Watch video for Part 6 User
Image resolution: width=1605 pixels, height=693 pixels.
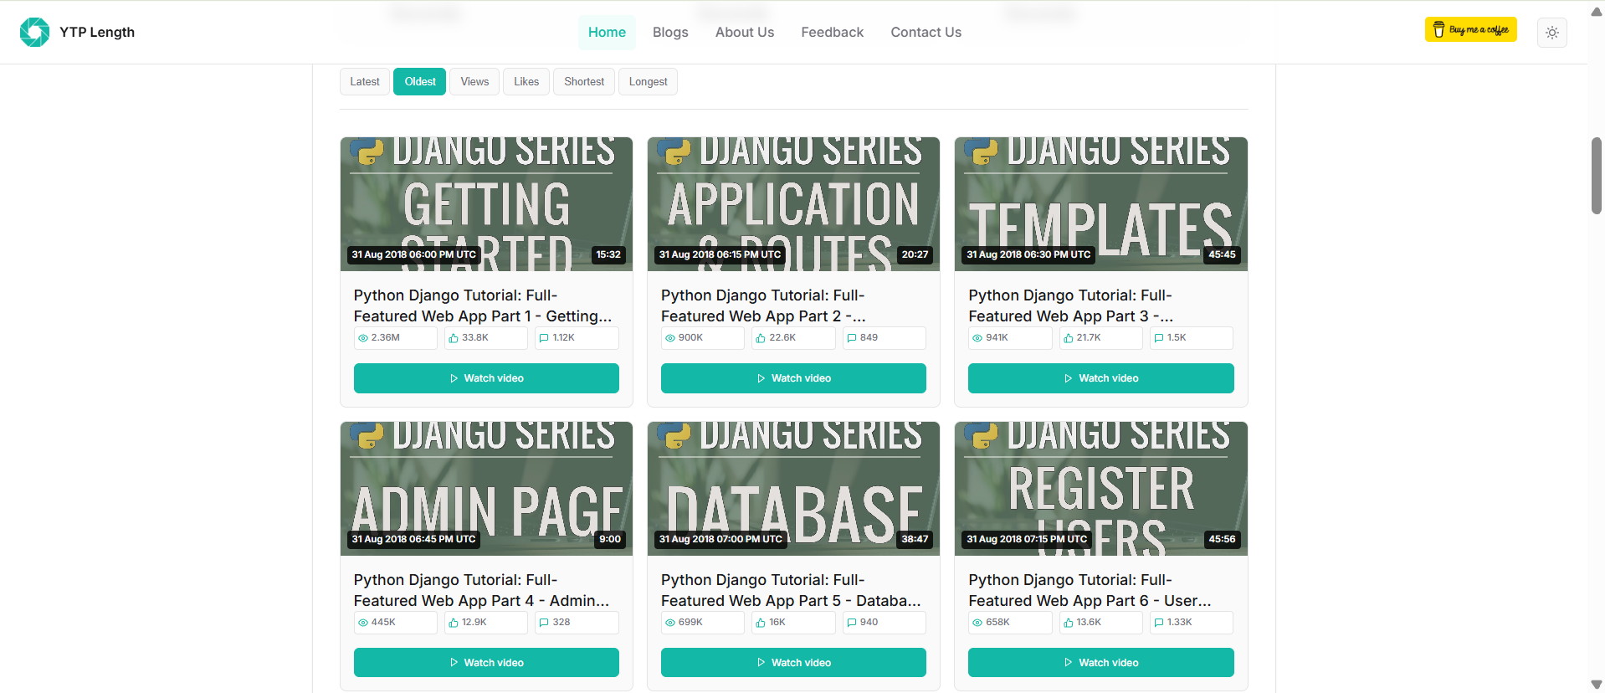point(1100,663)
